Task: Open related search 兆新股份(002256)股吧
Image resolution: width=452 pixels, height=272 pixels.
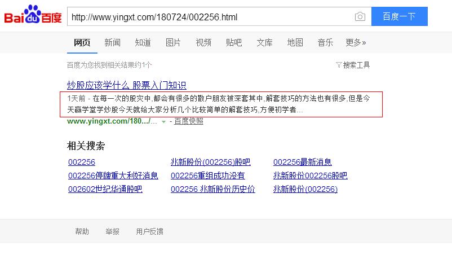Action: click(x=210, y=162)
